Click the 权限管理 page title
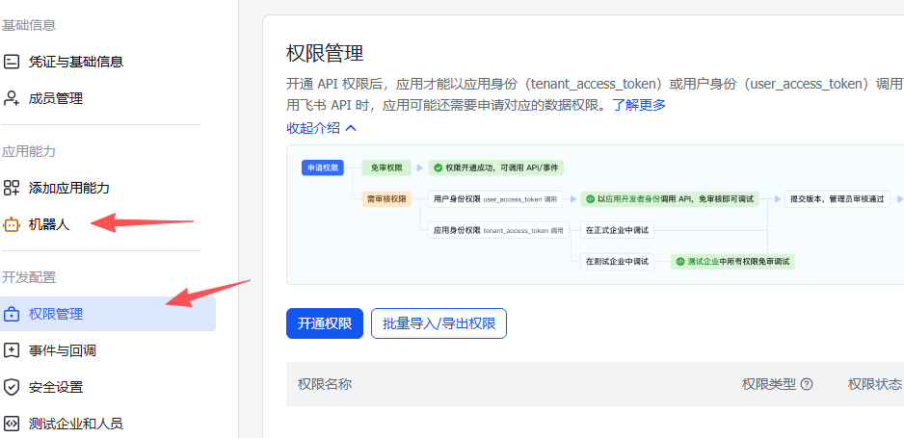The width and height of the screenshot is (904, 438). tap(325, 54)
